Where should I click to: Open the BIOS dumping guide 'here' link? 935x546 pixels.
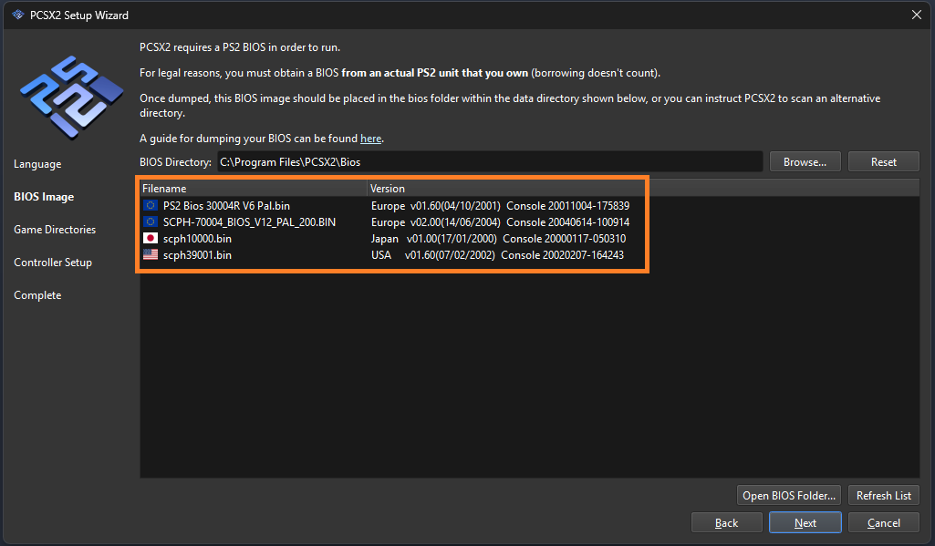(371, 139)
